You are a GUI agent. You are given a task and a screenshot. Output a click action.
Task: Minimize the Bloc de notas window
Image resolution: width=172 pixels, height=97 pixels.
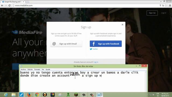(x=136, y=66)
